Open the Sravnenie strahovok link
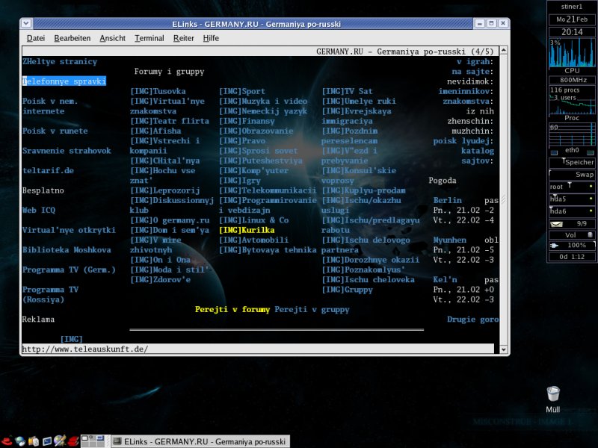598x448 pixels. pyautogui.click(x=67, y=151)
